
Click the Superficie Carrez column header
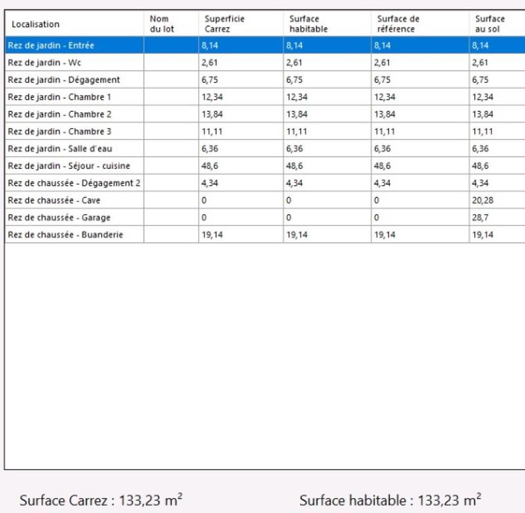click(x=224, y=24)
